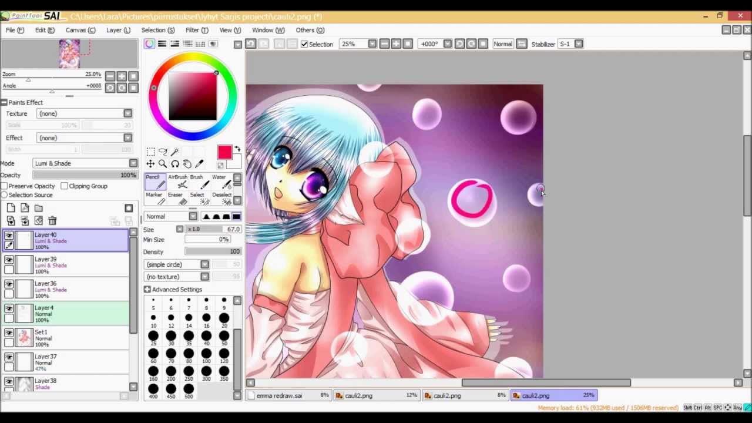
Task: Open the no texture brush dropdown
Action: click(177, 277)
